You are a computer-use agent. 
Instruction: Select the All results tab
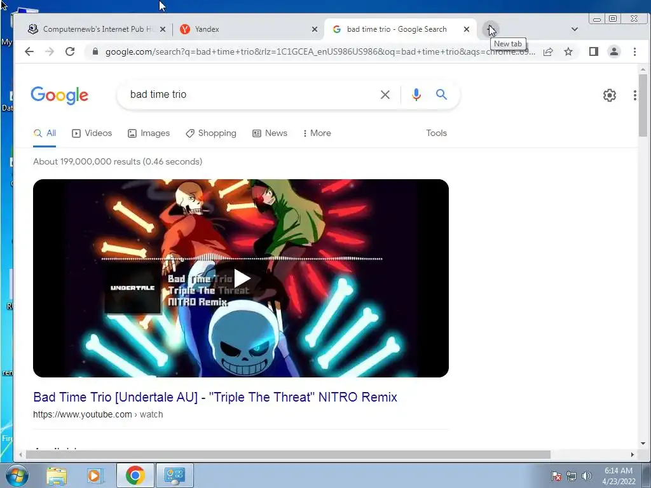(x=45, y=133)
